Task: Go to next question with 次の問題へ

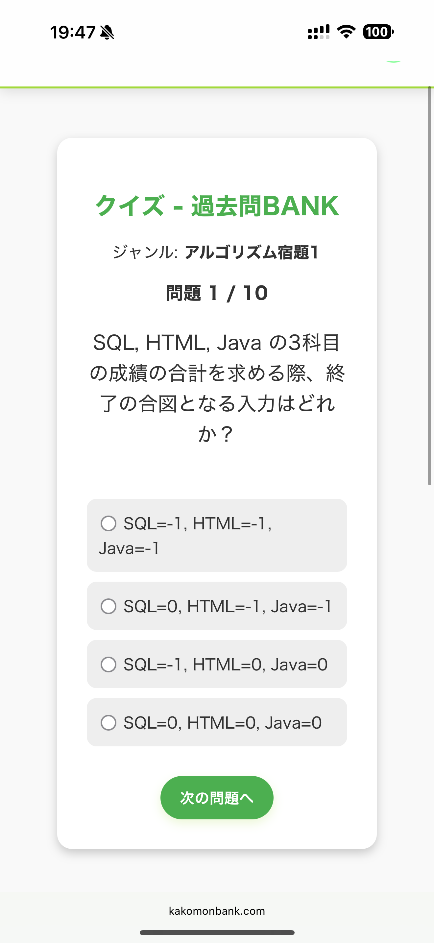Action: click(x=217, y=798)
